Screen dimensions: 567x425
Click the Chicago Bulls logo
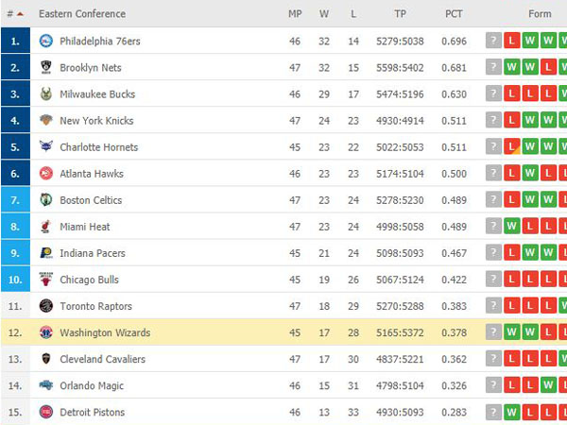(46, 280)
